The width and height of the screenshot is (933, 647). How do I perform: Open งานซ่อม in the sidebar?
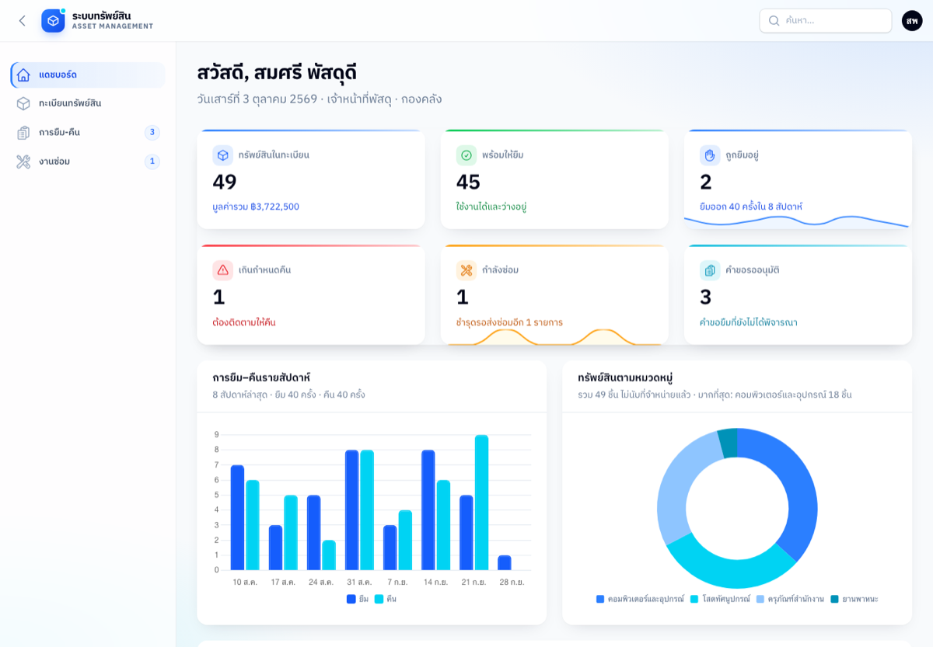tap(88, 162)
